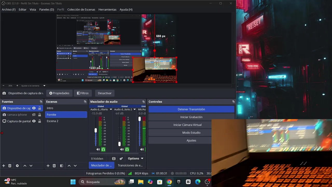Hide Captura de pantalla source eye
Viewport: 332px width, 187px height.
coord(34,121)
